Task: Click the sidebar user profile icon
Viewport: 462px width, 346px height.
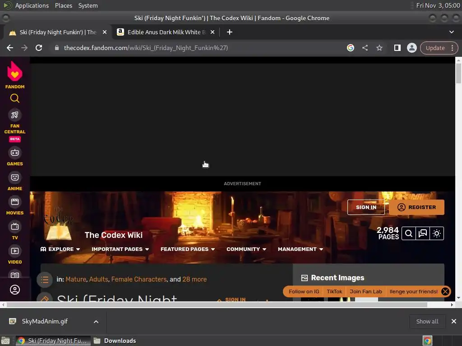Action: (x=15, y=290)
